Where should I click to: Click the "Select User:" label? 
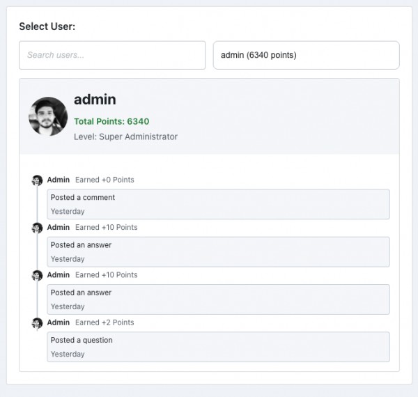47,26
